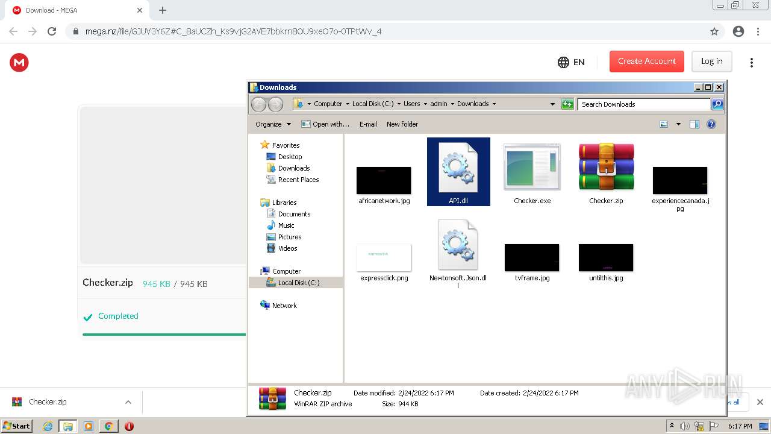771x434 pixels.
Task: Expand the Computer breadcrumb arrow
Action: coord(348,104)
